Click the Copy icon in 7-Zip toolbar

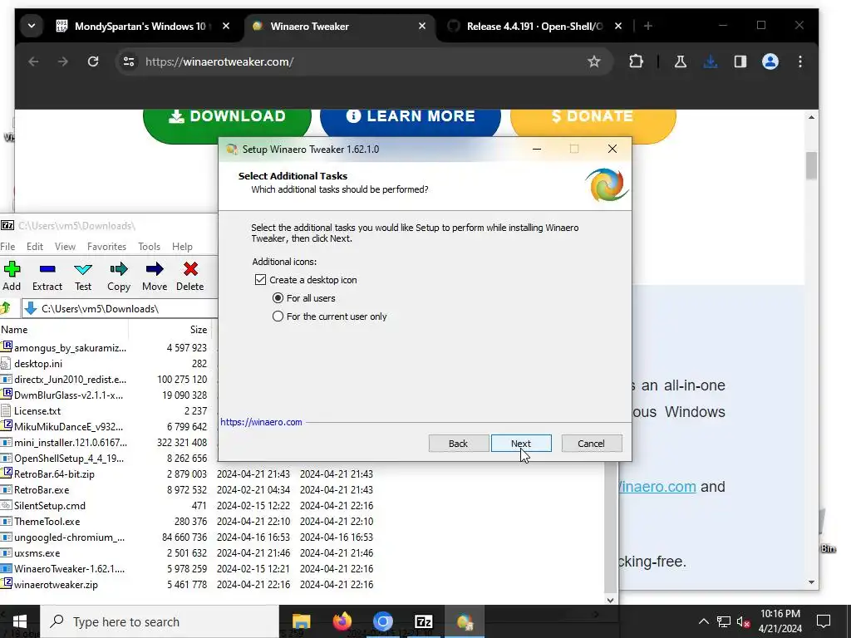(x=118, y=269)
